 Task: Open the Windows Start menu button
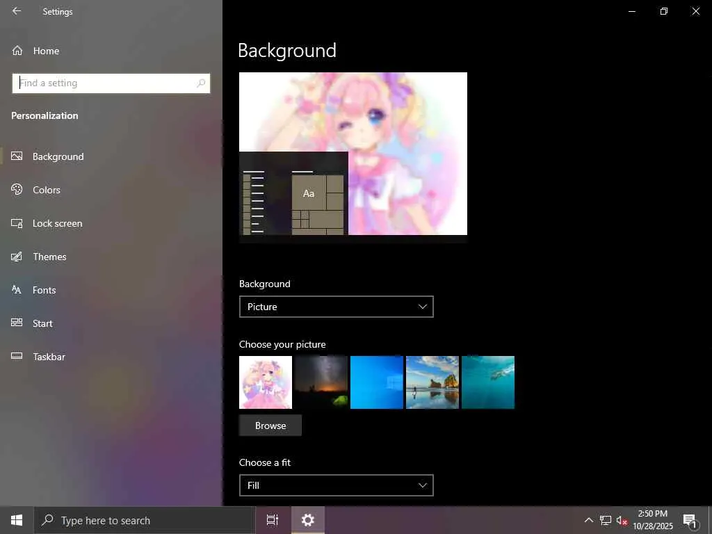click(x=17, y=520)
